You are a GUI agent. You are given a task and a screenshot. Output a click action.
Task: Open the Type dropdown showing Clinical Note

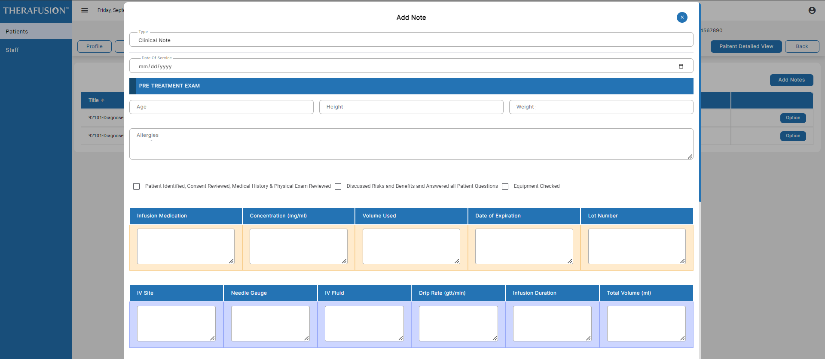point(411,40)
